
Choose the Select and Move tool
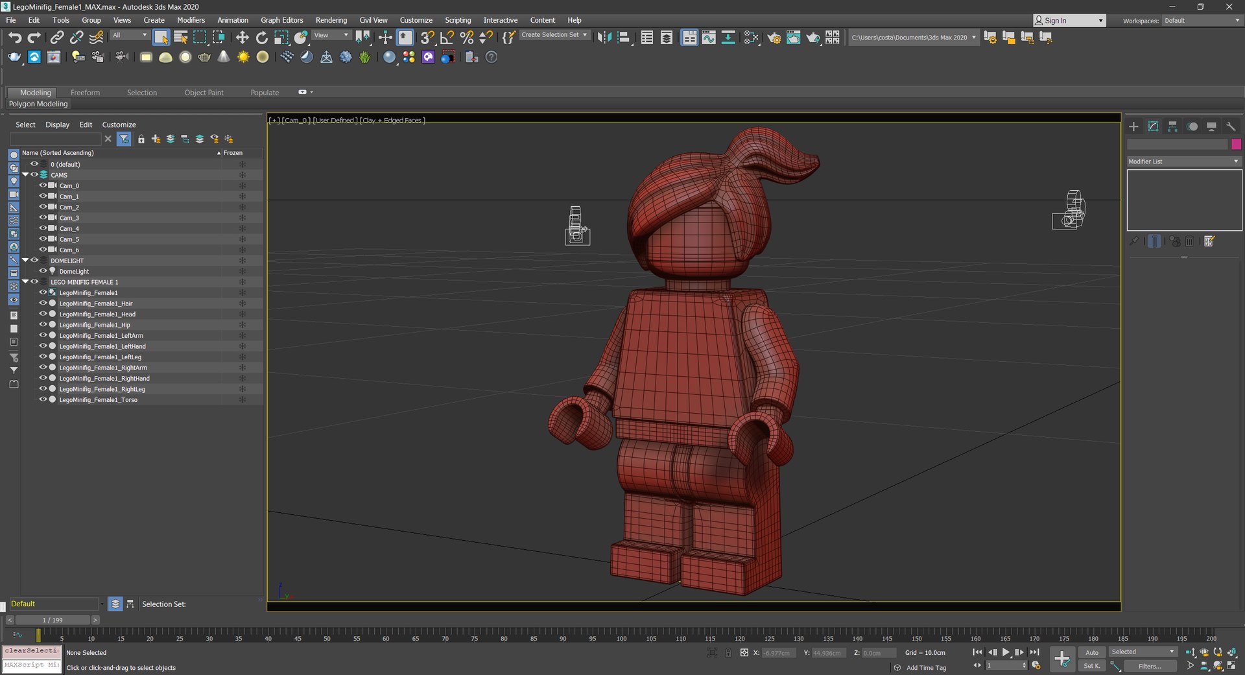[x=242, y=38]
